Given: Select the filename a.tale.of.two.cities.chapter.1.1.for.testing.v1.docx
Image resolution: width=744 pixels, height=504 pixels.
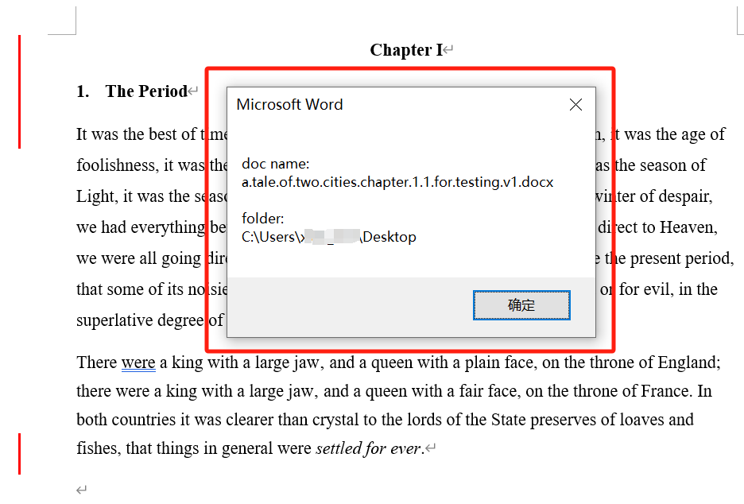Looking at the screenshot, I should (x=397, y=182).
